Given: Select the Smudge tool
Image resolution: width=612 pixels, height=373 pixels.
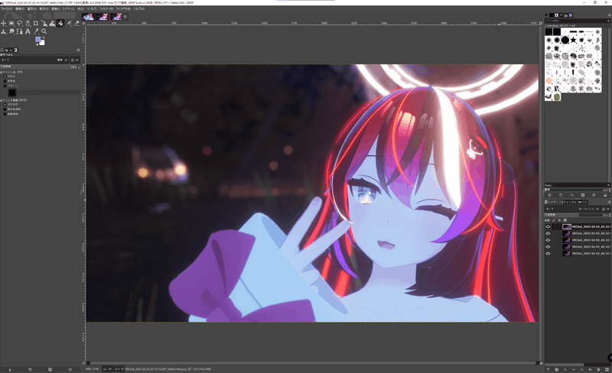Looking at the screenshot, I should coord(11,31).
